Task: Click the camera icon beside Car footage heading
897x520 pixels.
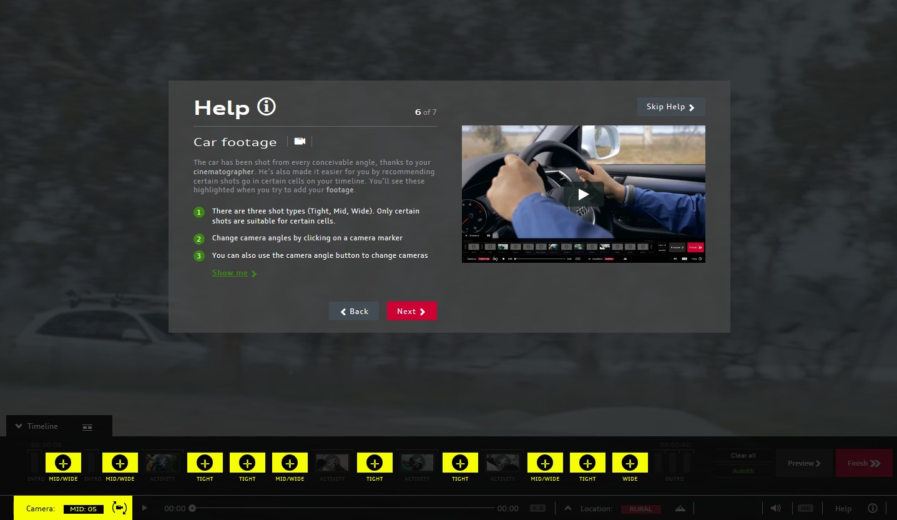Action: tap(300, 142)
